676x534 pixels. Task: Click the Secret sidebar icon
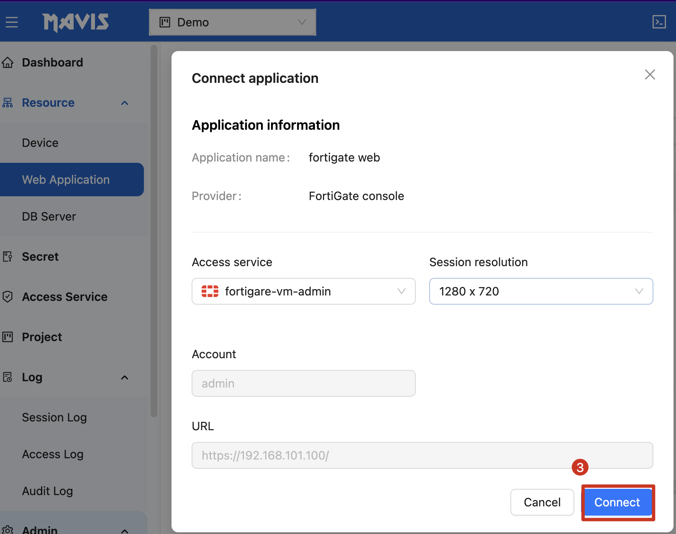tap(8, 257)
